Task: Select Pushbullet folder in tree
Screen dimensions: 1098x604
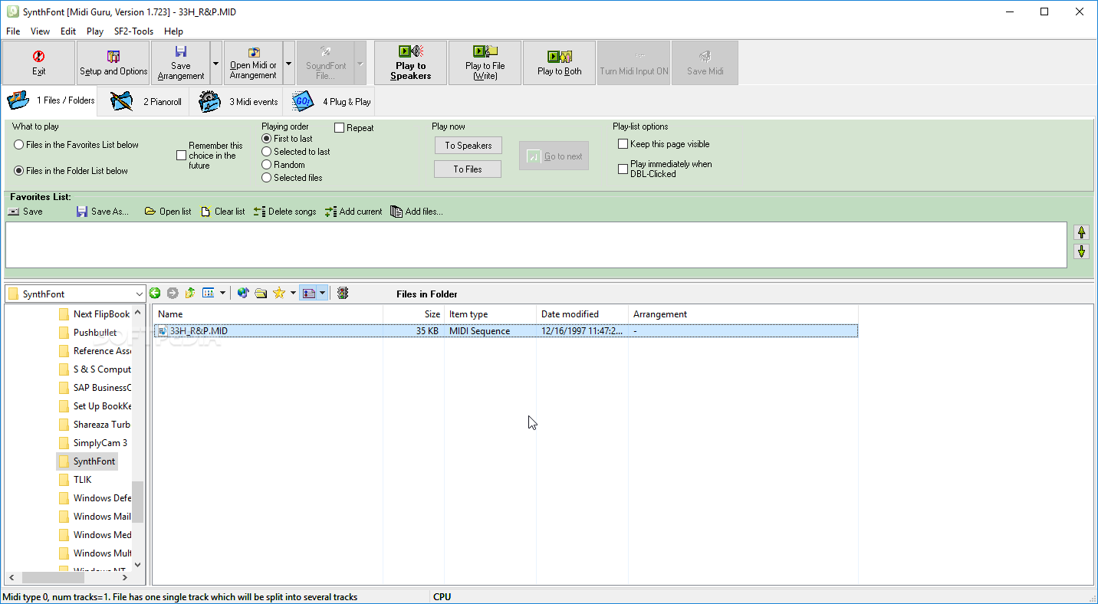Action: pos(87,333)
